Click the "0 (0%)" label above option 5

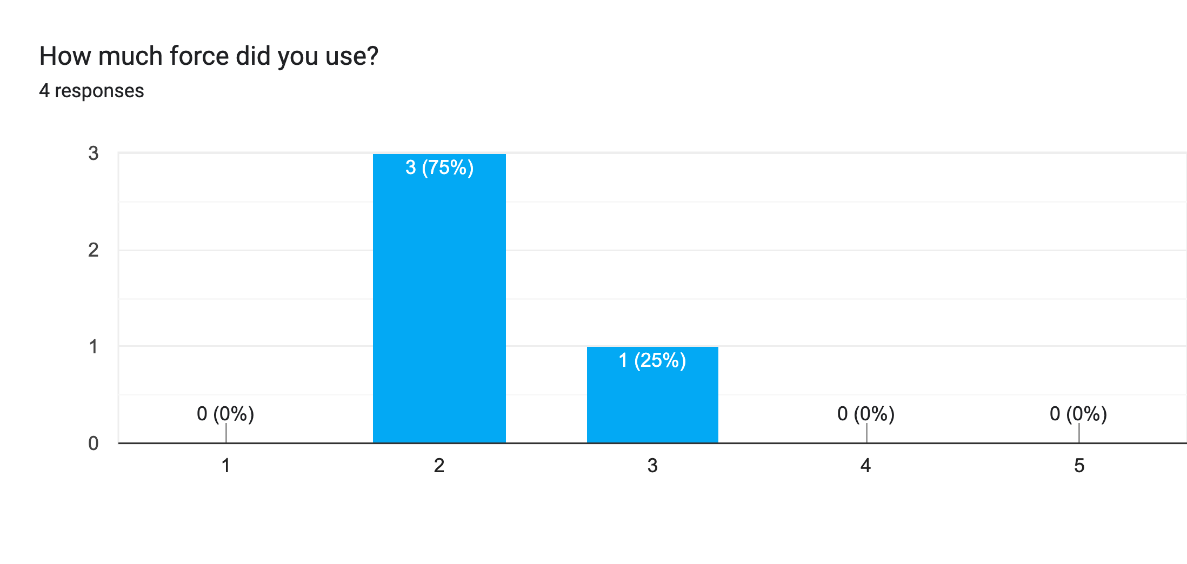point(1078,414)
